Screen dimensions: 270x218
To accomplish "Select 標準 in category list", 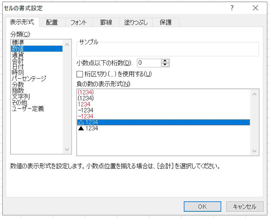I will coord(37,43).
